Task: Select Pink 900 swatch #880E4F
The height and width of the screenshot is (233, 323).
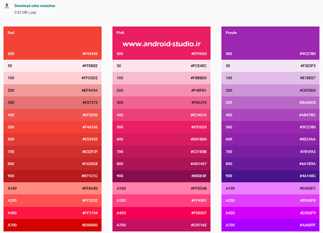Action: [161, 176]
